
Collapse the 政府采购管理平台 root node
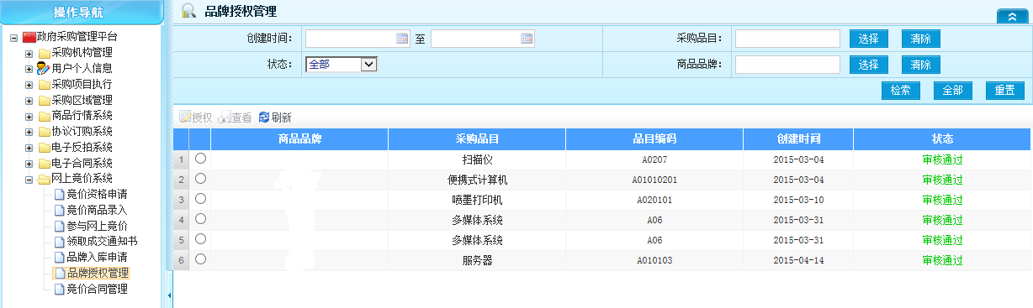pyautogui.click(x=13, y=38)
